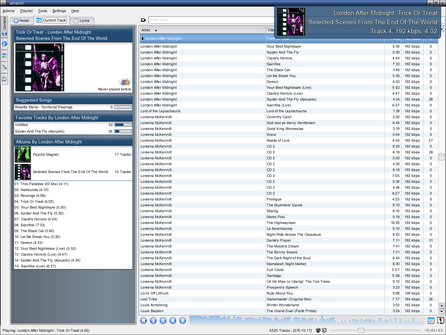This screenshot has height=335, width=446.
Task: Click the Show Current Track icon beside analyzer
Action: [x=431, y=321]
